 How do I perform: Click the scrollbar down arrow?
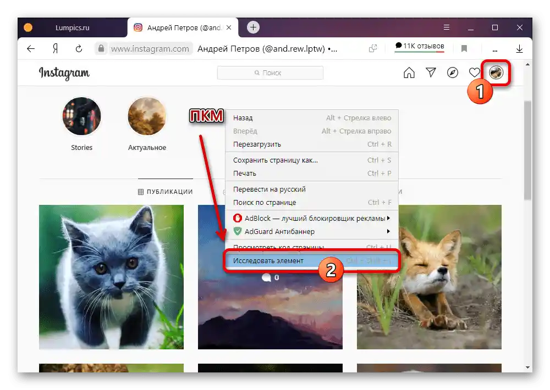pyautogui.click(x=527, y=367)
